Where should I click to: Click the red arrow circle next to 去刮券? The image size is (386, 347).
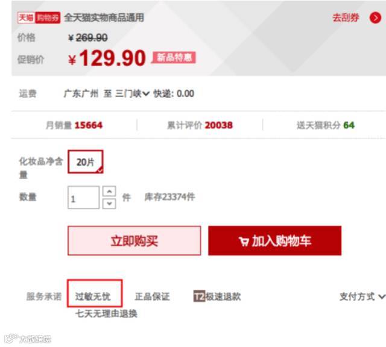(375, 18)
